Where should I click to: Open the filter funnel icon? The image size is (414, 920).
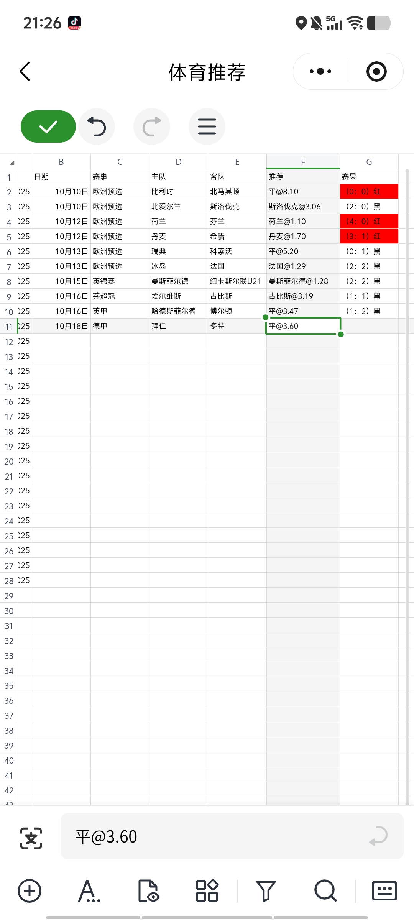266,890
